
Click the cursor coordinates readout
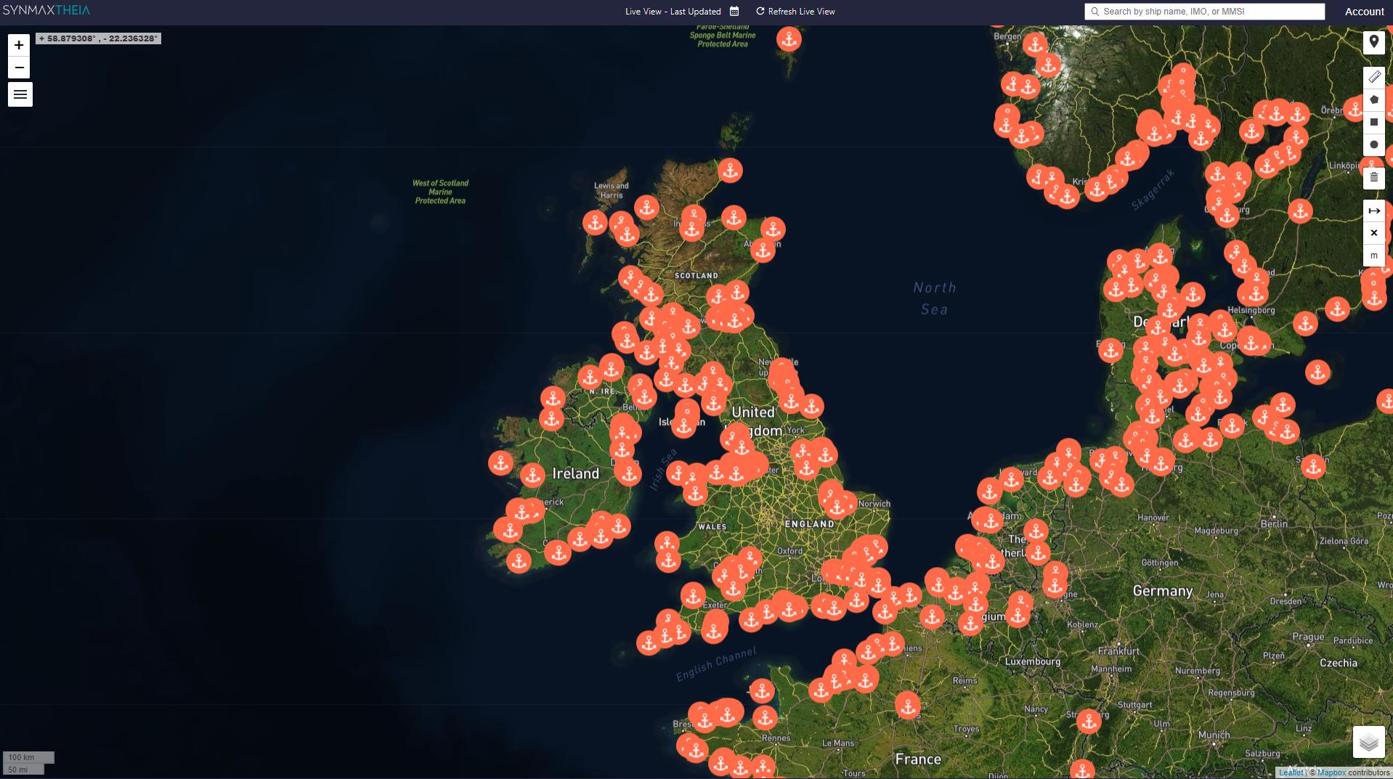coord(98,38)
